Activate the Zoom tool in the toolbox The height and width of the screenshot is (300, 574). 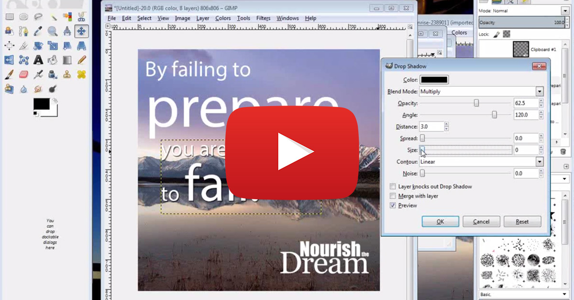[53, 31]
